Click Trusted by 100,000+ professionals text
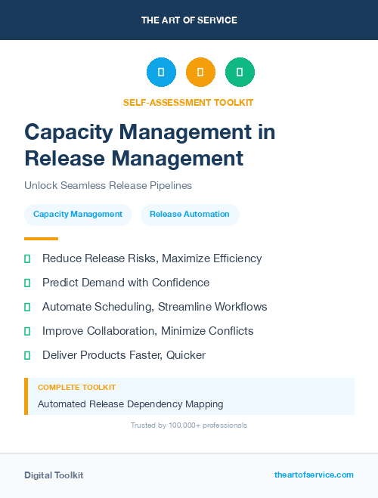Screen dimensions: 378x498 point(189,425)
